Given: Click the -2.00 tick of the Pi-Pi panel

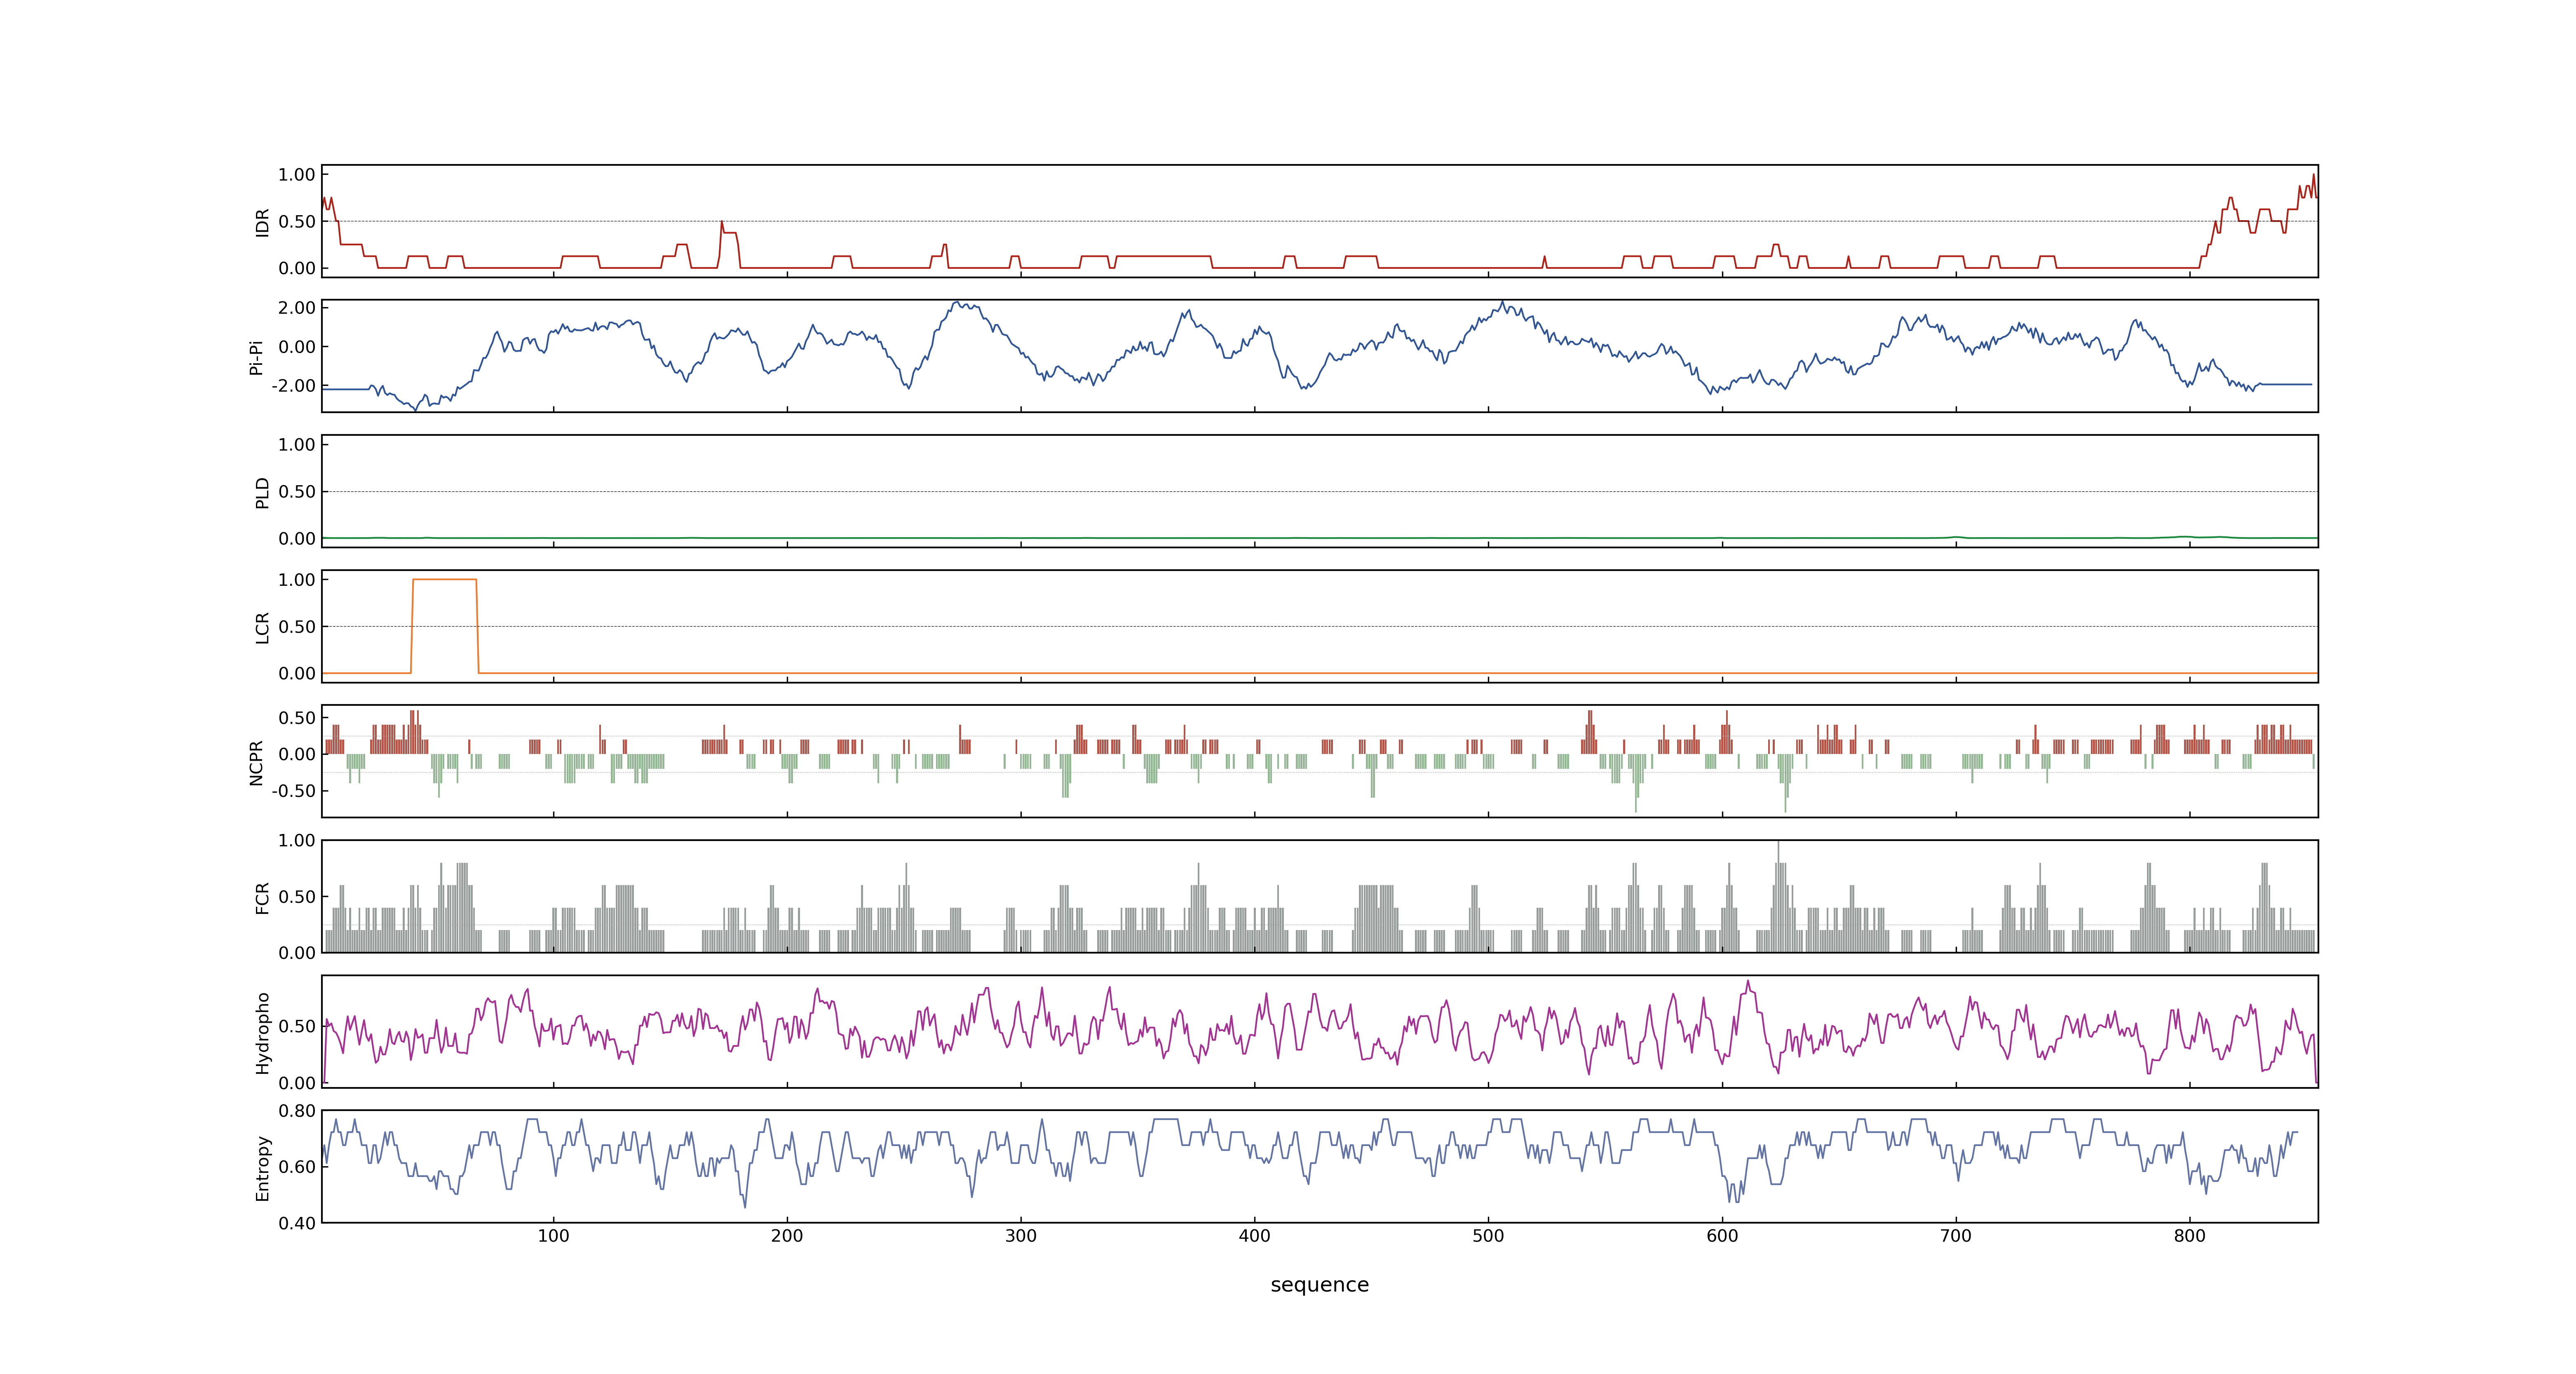Looking at the screenshot, I should (293, 386).
